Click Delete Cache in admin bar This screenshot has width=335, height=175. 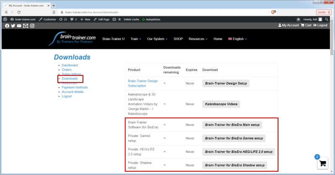coord(131,19)
